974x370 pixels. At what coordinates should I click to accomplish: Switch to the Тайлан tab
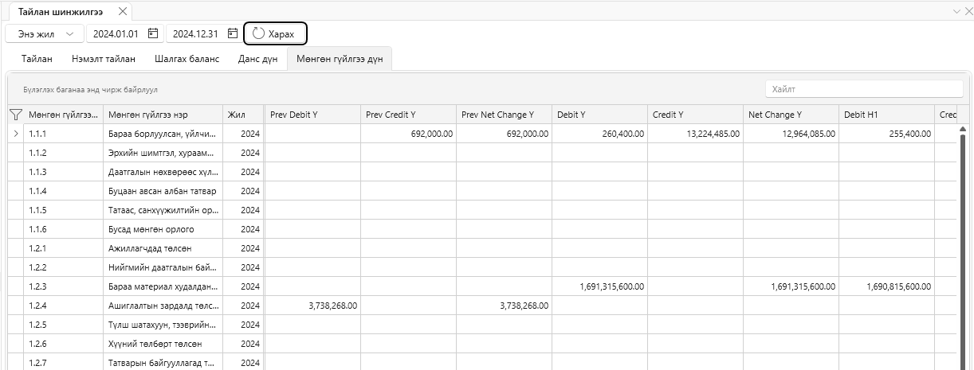(37, 59)
